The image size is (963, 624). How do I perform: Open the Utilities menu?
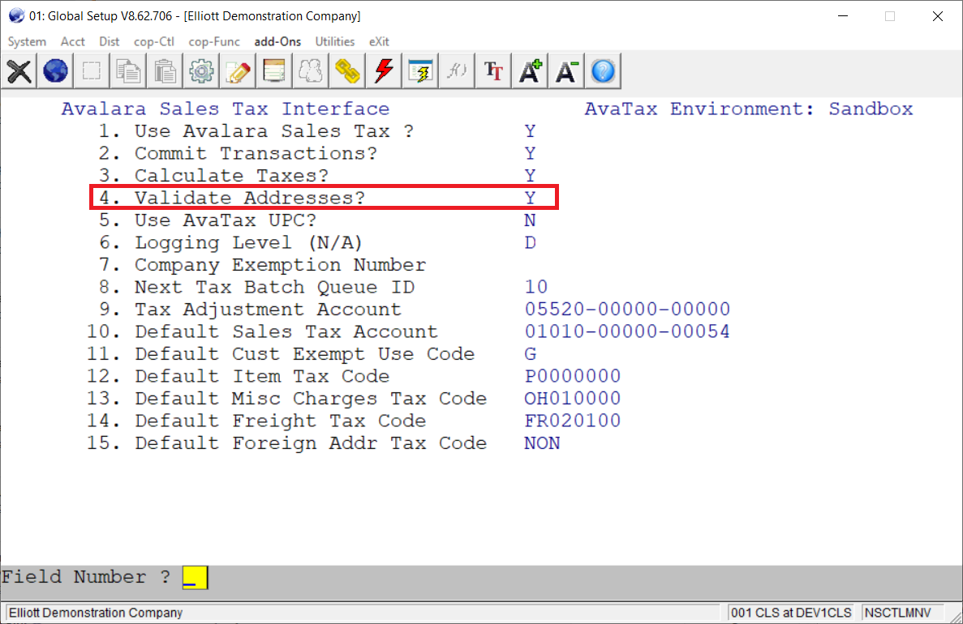[x=335, y=41]
